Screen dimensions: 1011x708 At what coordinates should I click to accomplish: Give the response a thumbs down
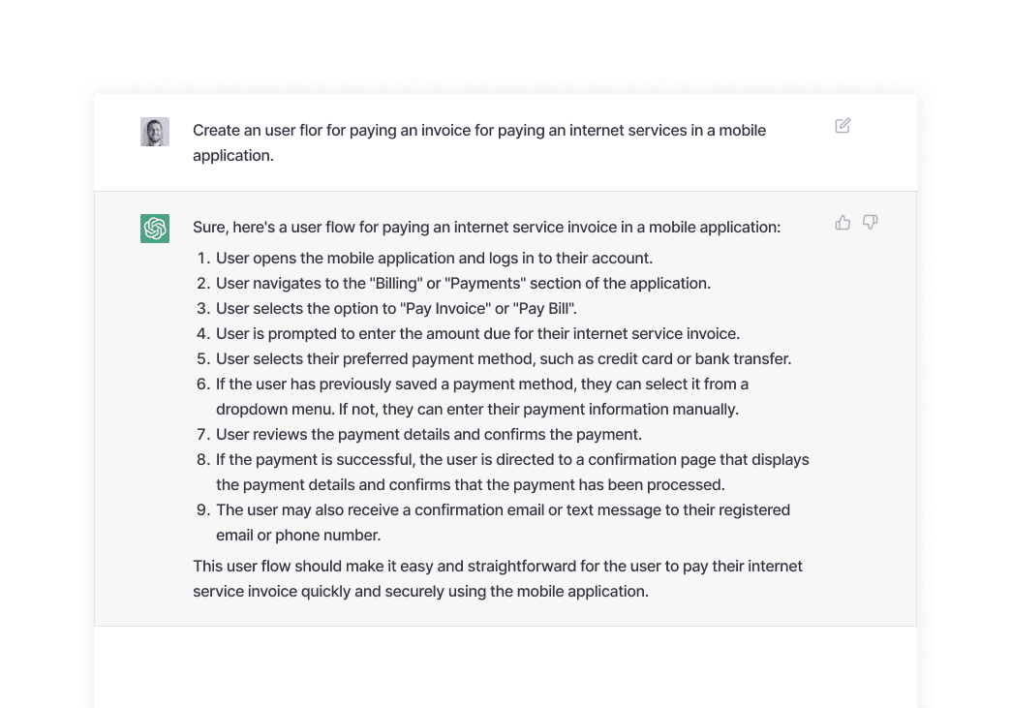871,223
